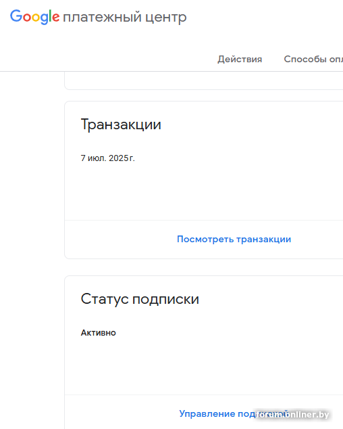Open Посмотреть транзакции link

click(x=234, y=239)
